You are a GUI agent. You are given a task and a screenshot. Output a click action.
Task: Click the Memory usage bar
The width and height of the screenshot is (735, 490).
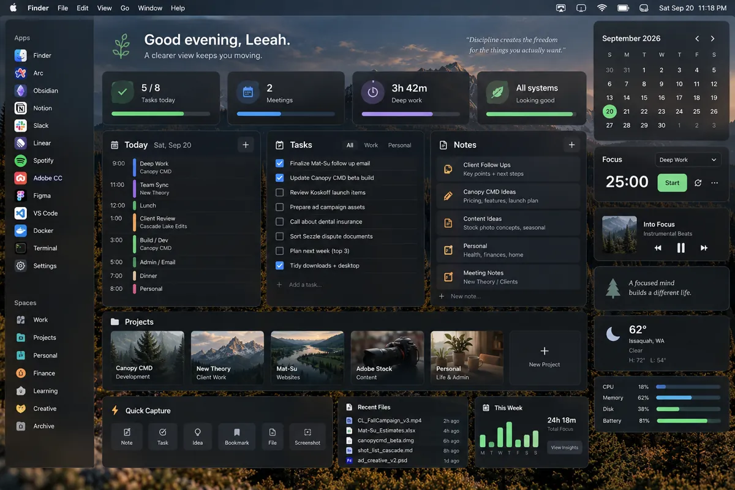[688, 398]
